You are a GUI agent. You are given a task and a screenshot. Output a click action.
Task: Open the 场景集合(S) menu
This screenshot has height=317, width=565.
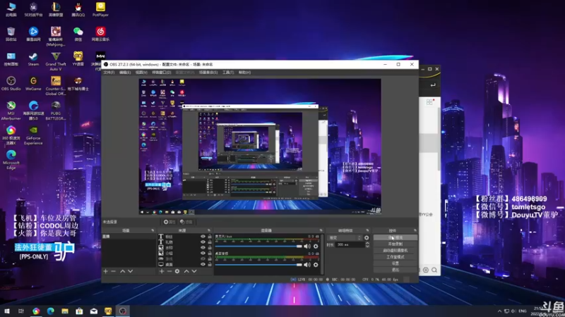208,73
